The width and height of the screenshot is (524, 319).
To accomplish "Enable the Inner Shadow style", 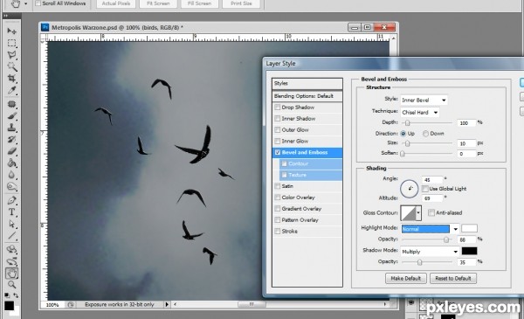I will tap(278, 118).
